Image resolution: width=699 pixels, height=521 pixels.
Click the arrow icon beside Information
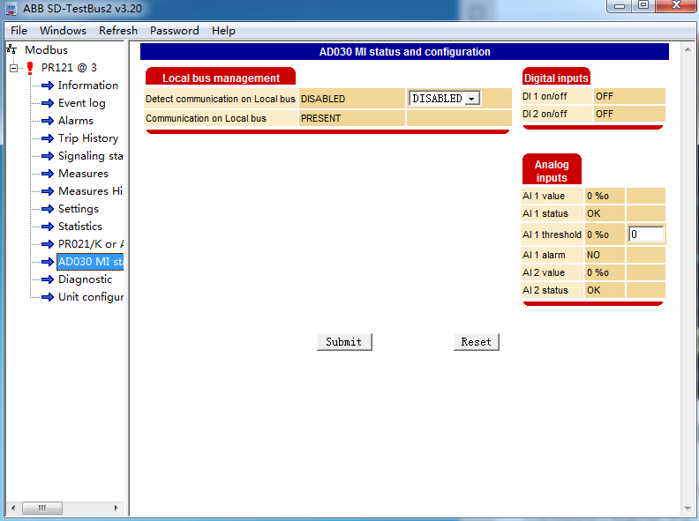pos(48,86)
